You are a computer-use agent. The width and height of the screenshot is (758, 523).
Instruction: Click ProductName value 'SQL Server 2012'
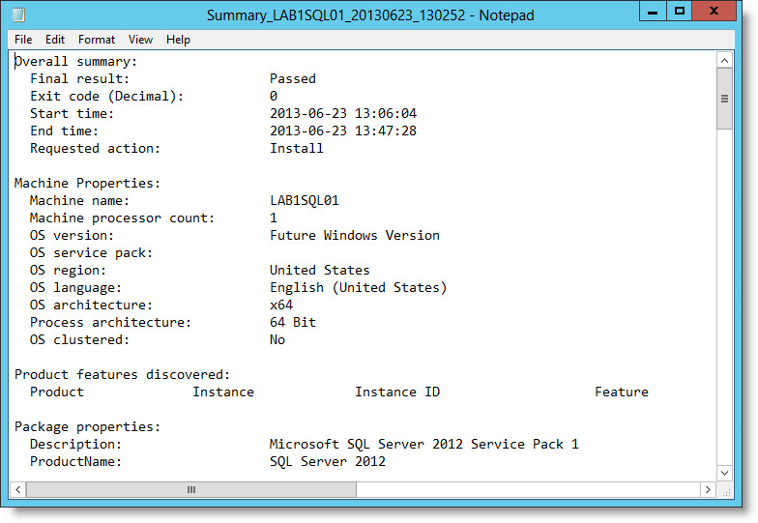[327, 462]
